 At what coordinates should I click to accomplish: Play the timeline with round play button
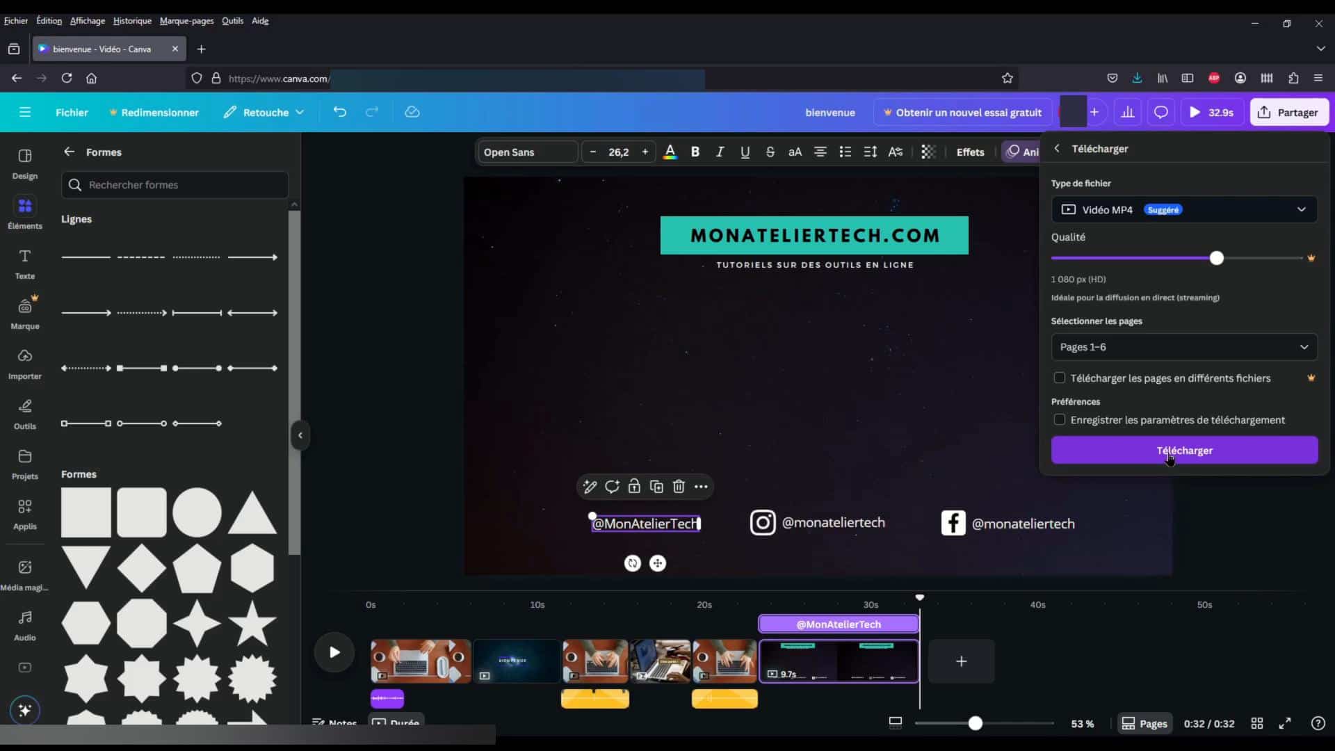334,652
